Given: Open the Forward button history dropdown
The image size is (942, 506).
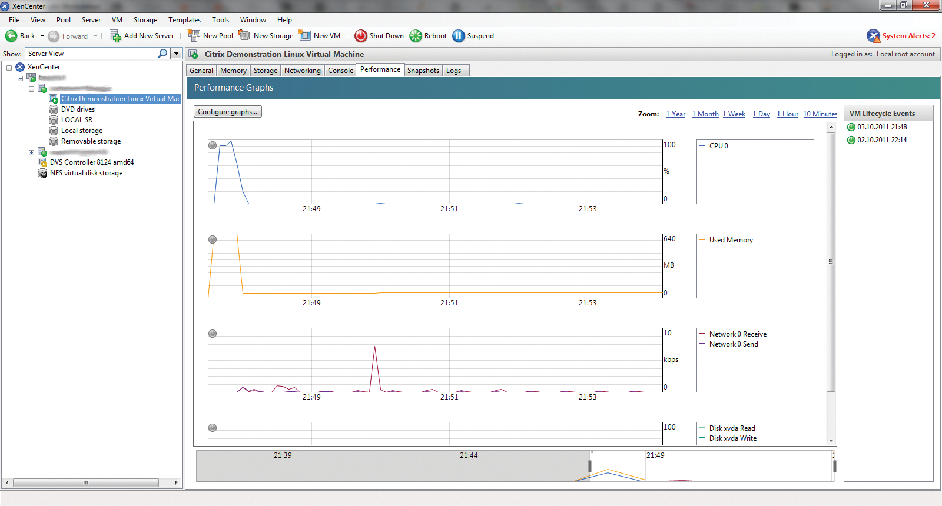Looking at the screenshot, I should (x=95, y=36).
